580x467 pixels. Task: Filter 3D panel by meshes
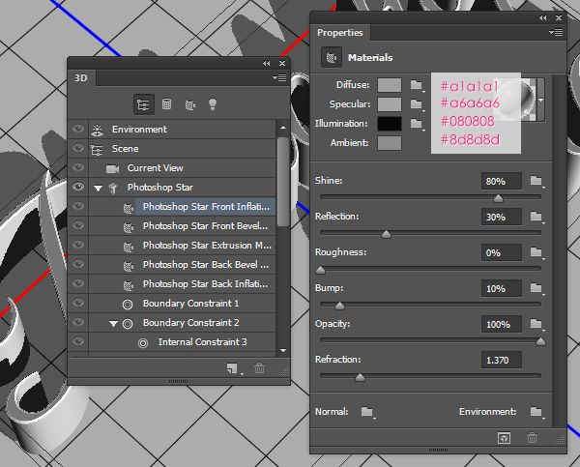tap(166, 104)
